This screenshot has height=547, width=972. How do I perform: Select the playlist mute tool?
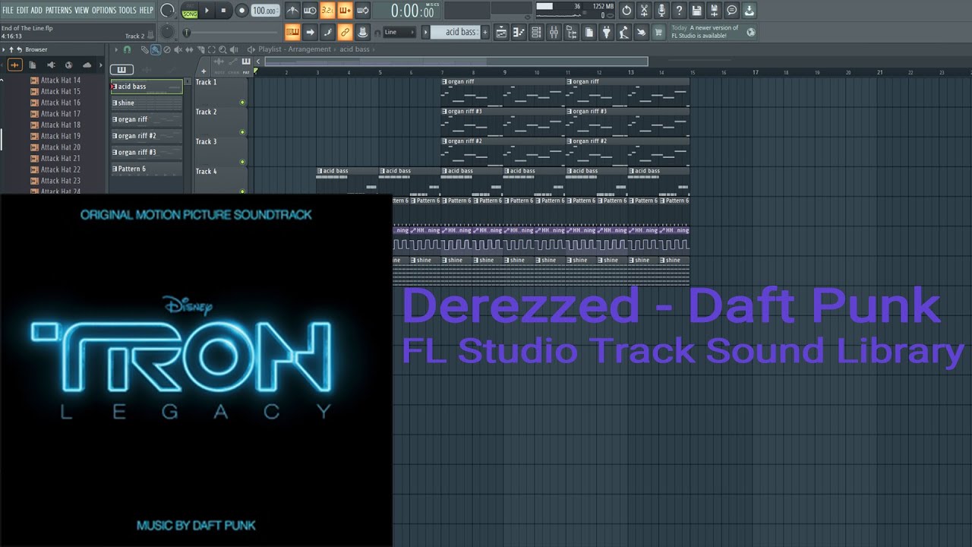click(x=178, y=49)
